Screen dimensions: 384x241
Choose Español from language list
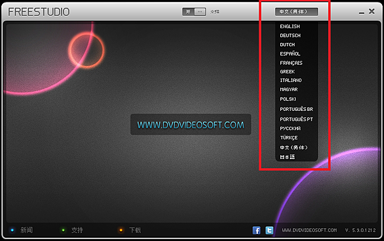tap(290, 53)
